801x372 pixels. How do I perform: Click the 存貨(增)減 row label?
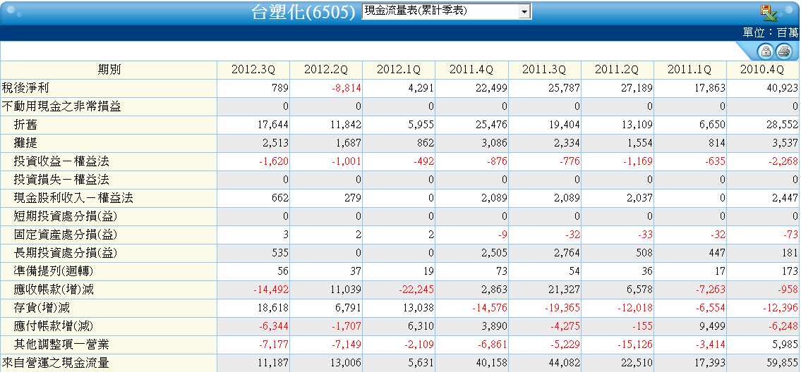pyautogui.click(x=42, y=309)
